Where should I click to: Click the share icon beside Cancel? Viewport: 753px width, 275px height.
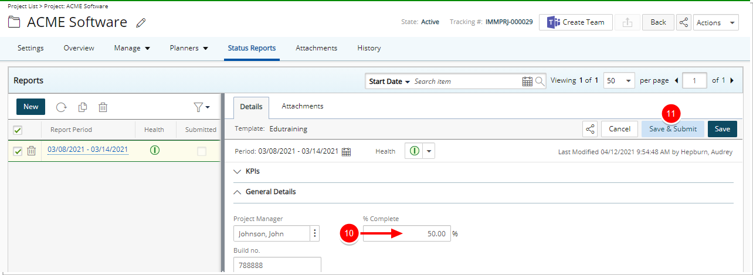(x=590, y=129)
